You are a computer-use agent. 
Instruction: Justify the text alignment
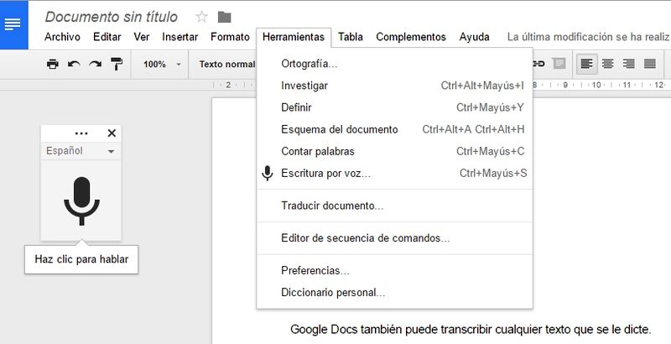click(x=649, y=64)
